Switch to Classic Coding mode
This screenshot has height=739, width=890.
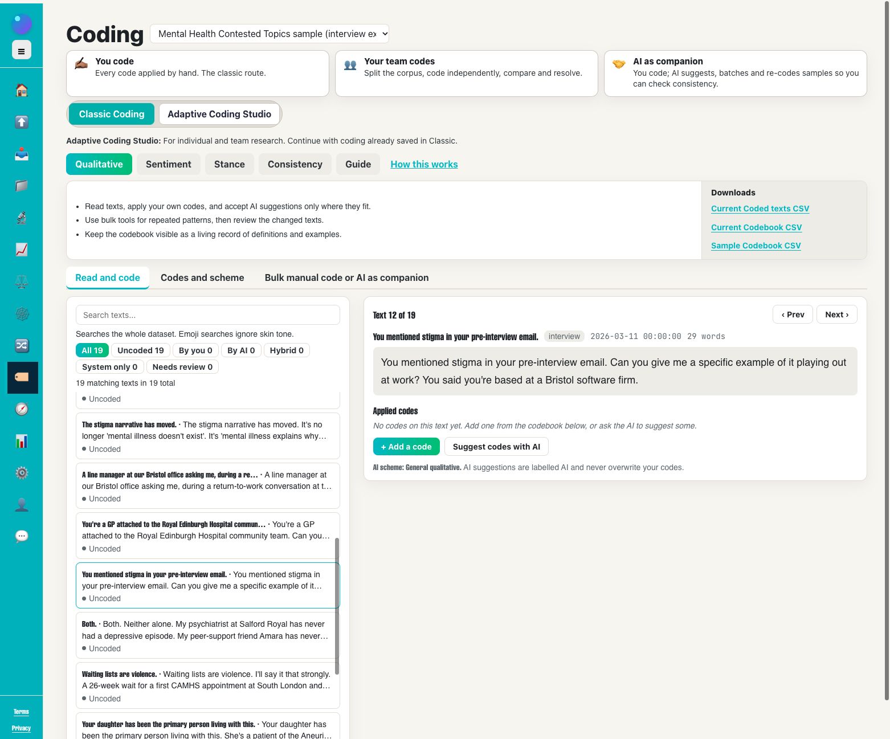(x=112, y=114)
